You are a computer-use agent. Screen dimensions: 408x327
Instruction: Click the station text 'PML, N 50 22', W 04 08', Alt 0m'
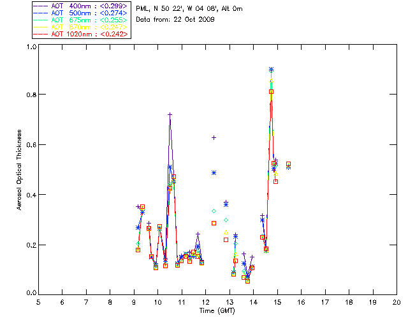pos(189,9)
